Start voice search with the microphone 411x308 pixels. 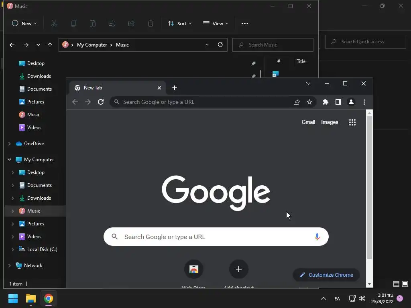point(317,237)
